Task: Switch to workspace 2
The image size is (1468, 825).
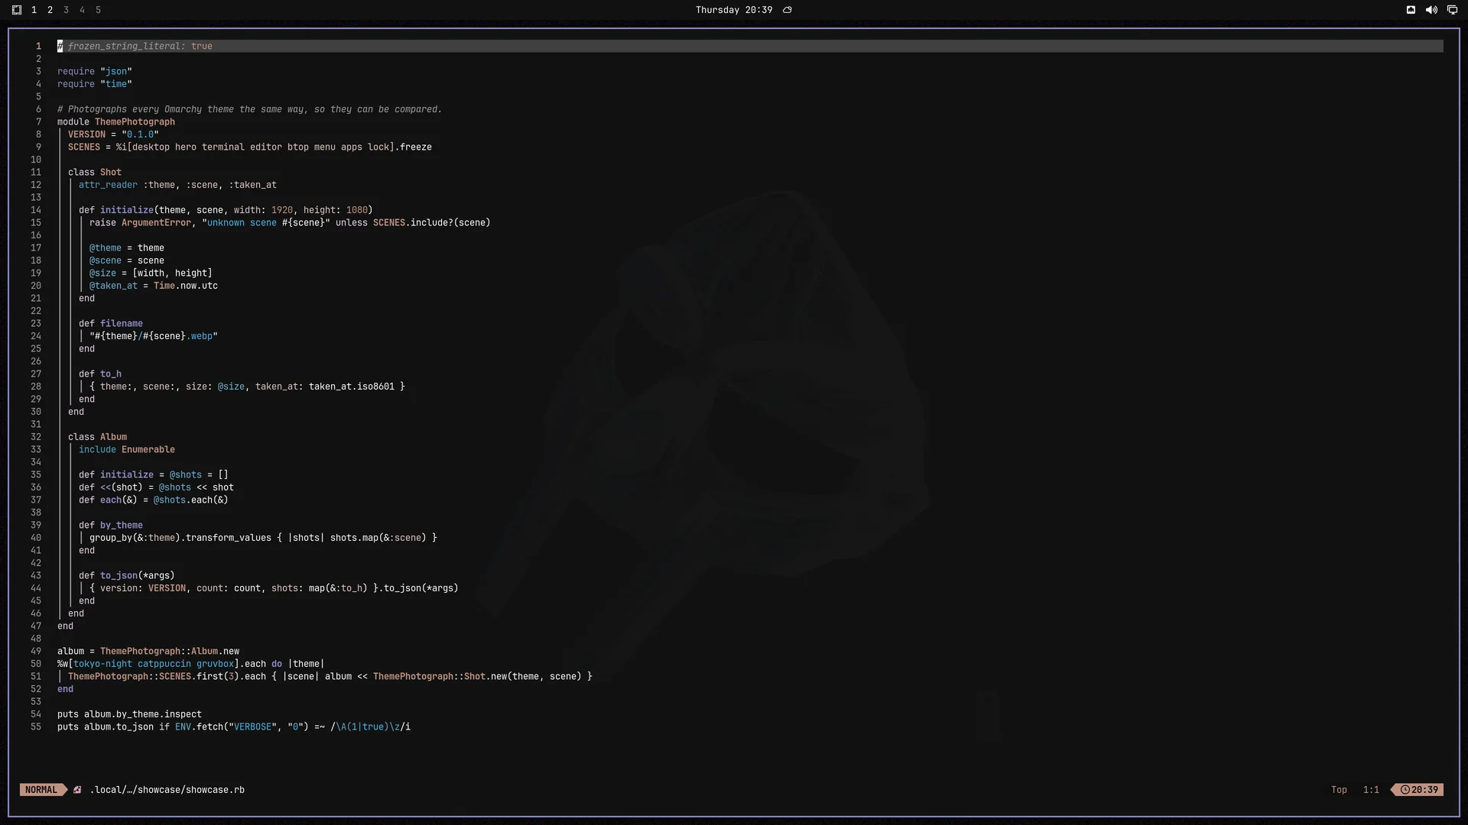Action: pos(50,10)
